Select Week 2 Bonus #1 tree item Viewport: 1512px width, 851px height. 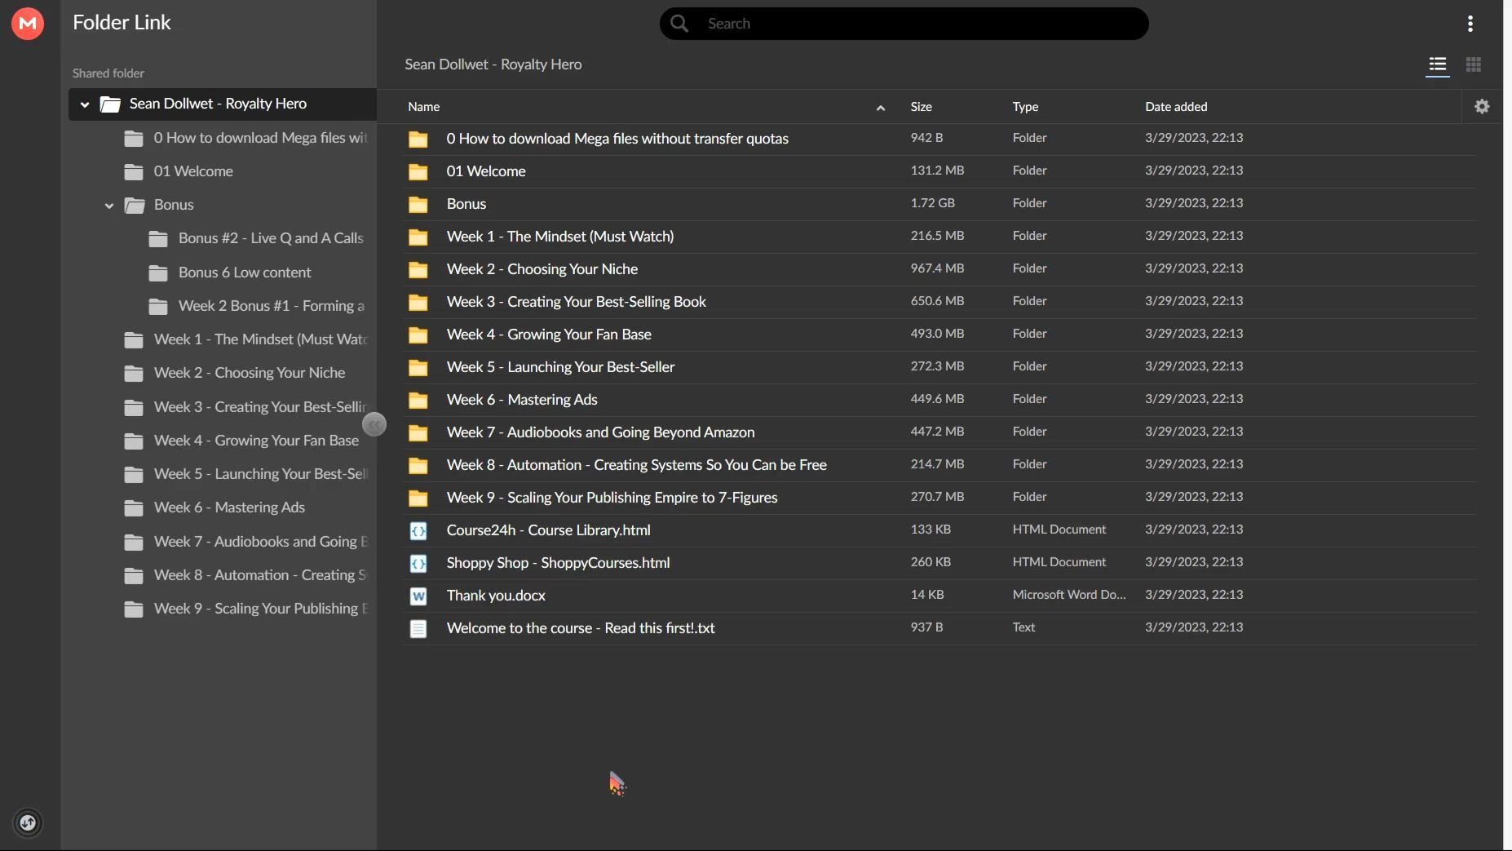click(271, 306)
